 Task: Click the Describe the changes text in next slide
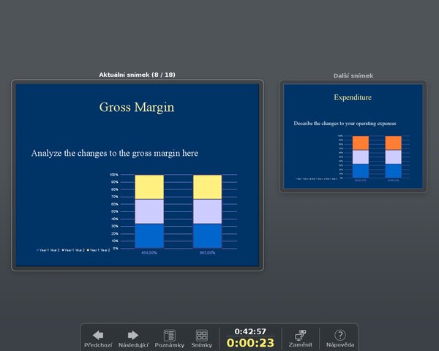345,124
